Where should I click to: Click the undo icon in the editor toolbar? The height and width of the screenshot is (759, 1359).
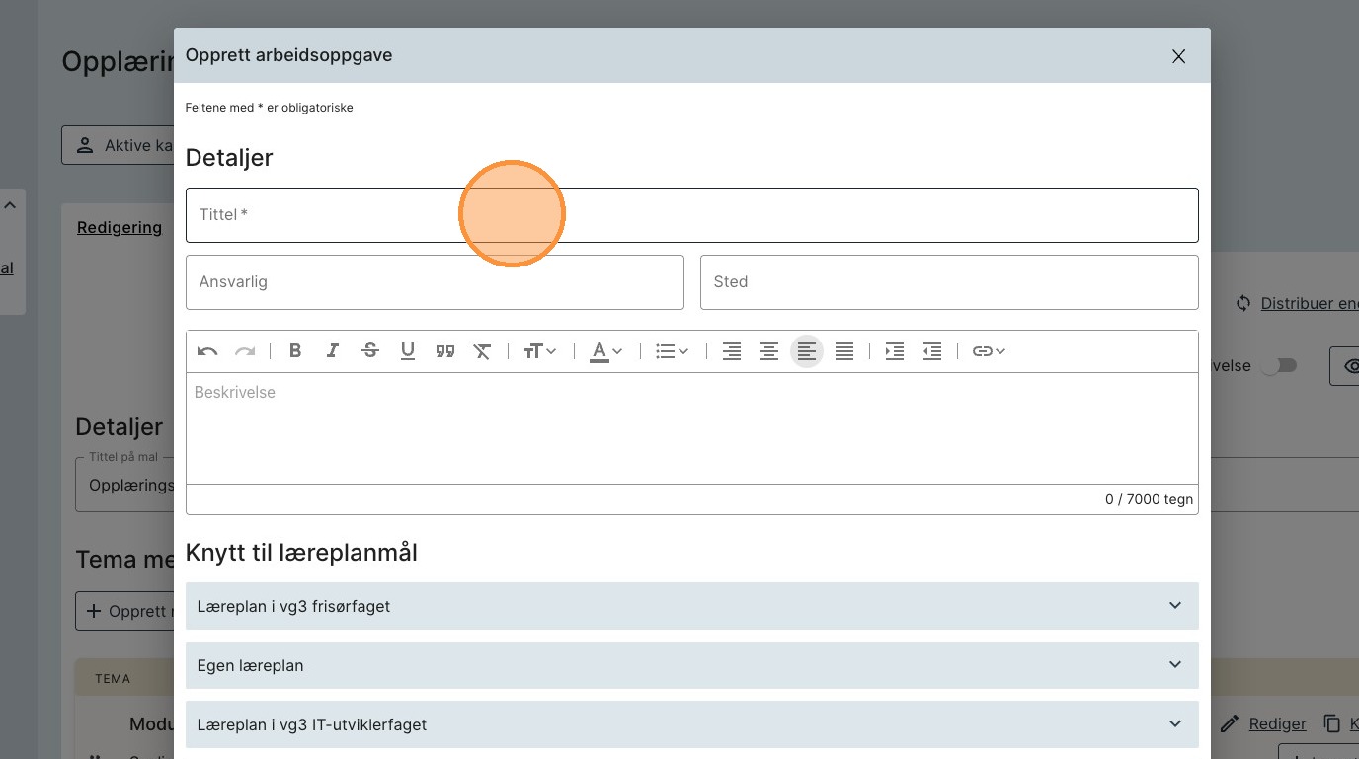(207, 351)
